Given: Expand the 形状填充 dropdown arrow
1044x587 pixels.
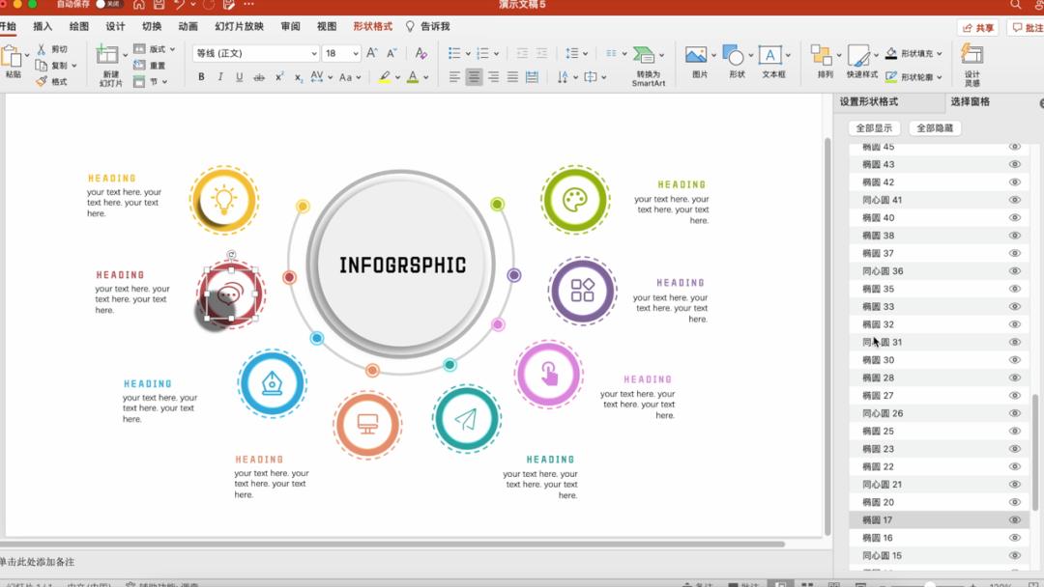Looking at the screenshot, I should 939,54.
